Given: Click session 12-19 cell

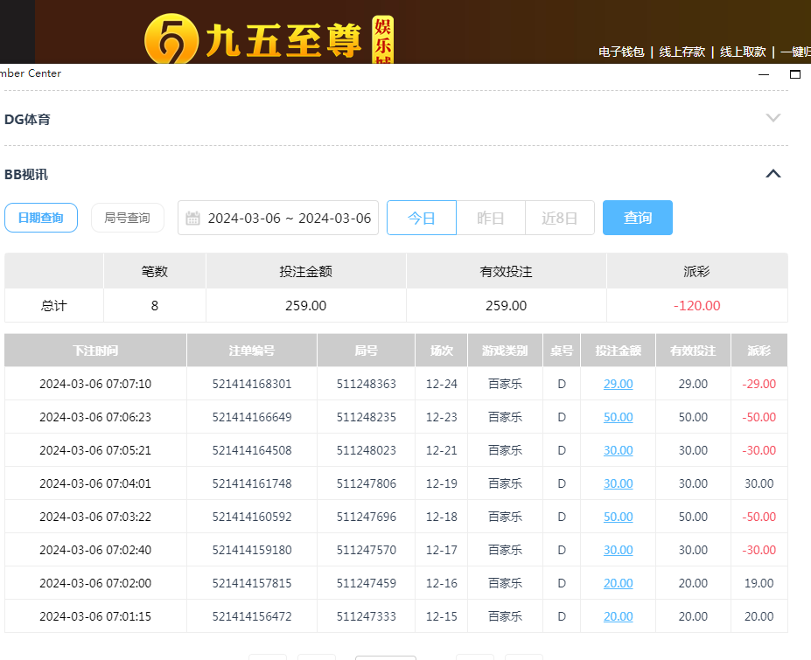Looking at the screenshot, I should point(441,483).
